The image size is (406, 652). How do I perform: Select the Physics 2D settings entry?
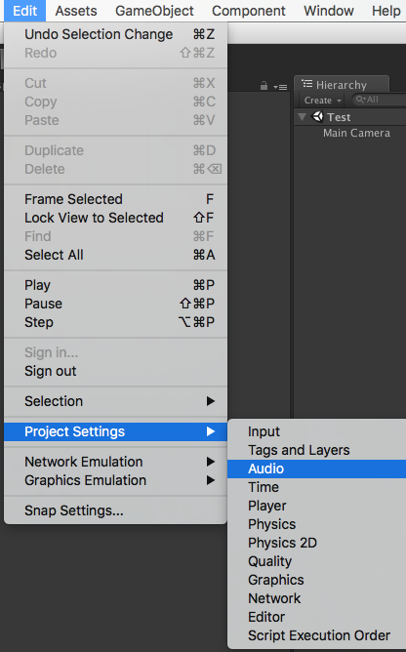tap(317, 543)
